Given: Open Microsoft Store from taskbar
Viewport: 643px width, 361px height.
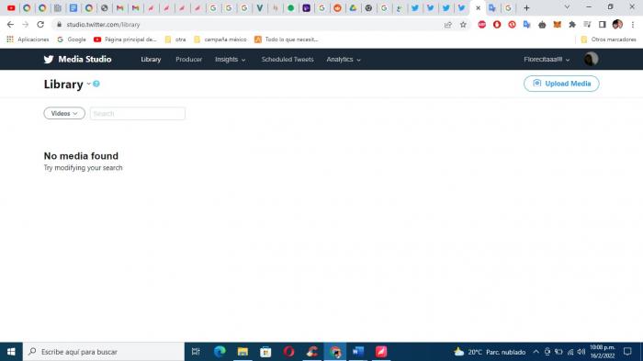Looking at the screenshot, I should 265,352.
